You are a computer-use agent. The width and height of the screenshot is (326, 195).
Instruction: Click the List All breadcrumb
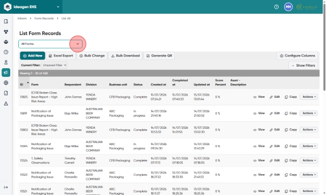point(66,18)
